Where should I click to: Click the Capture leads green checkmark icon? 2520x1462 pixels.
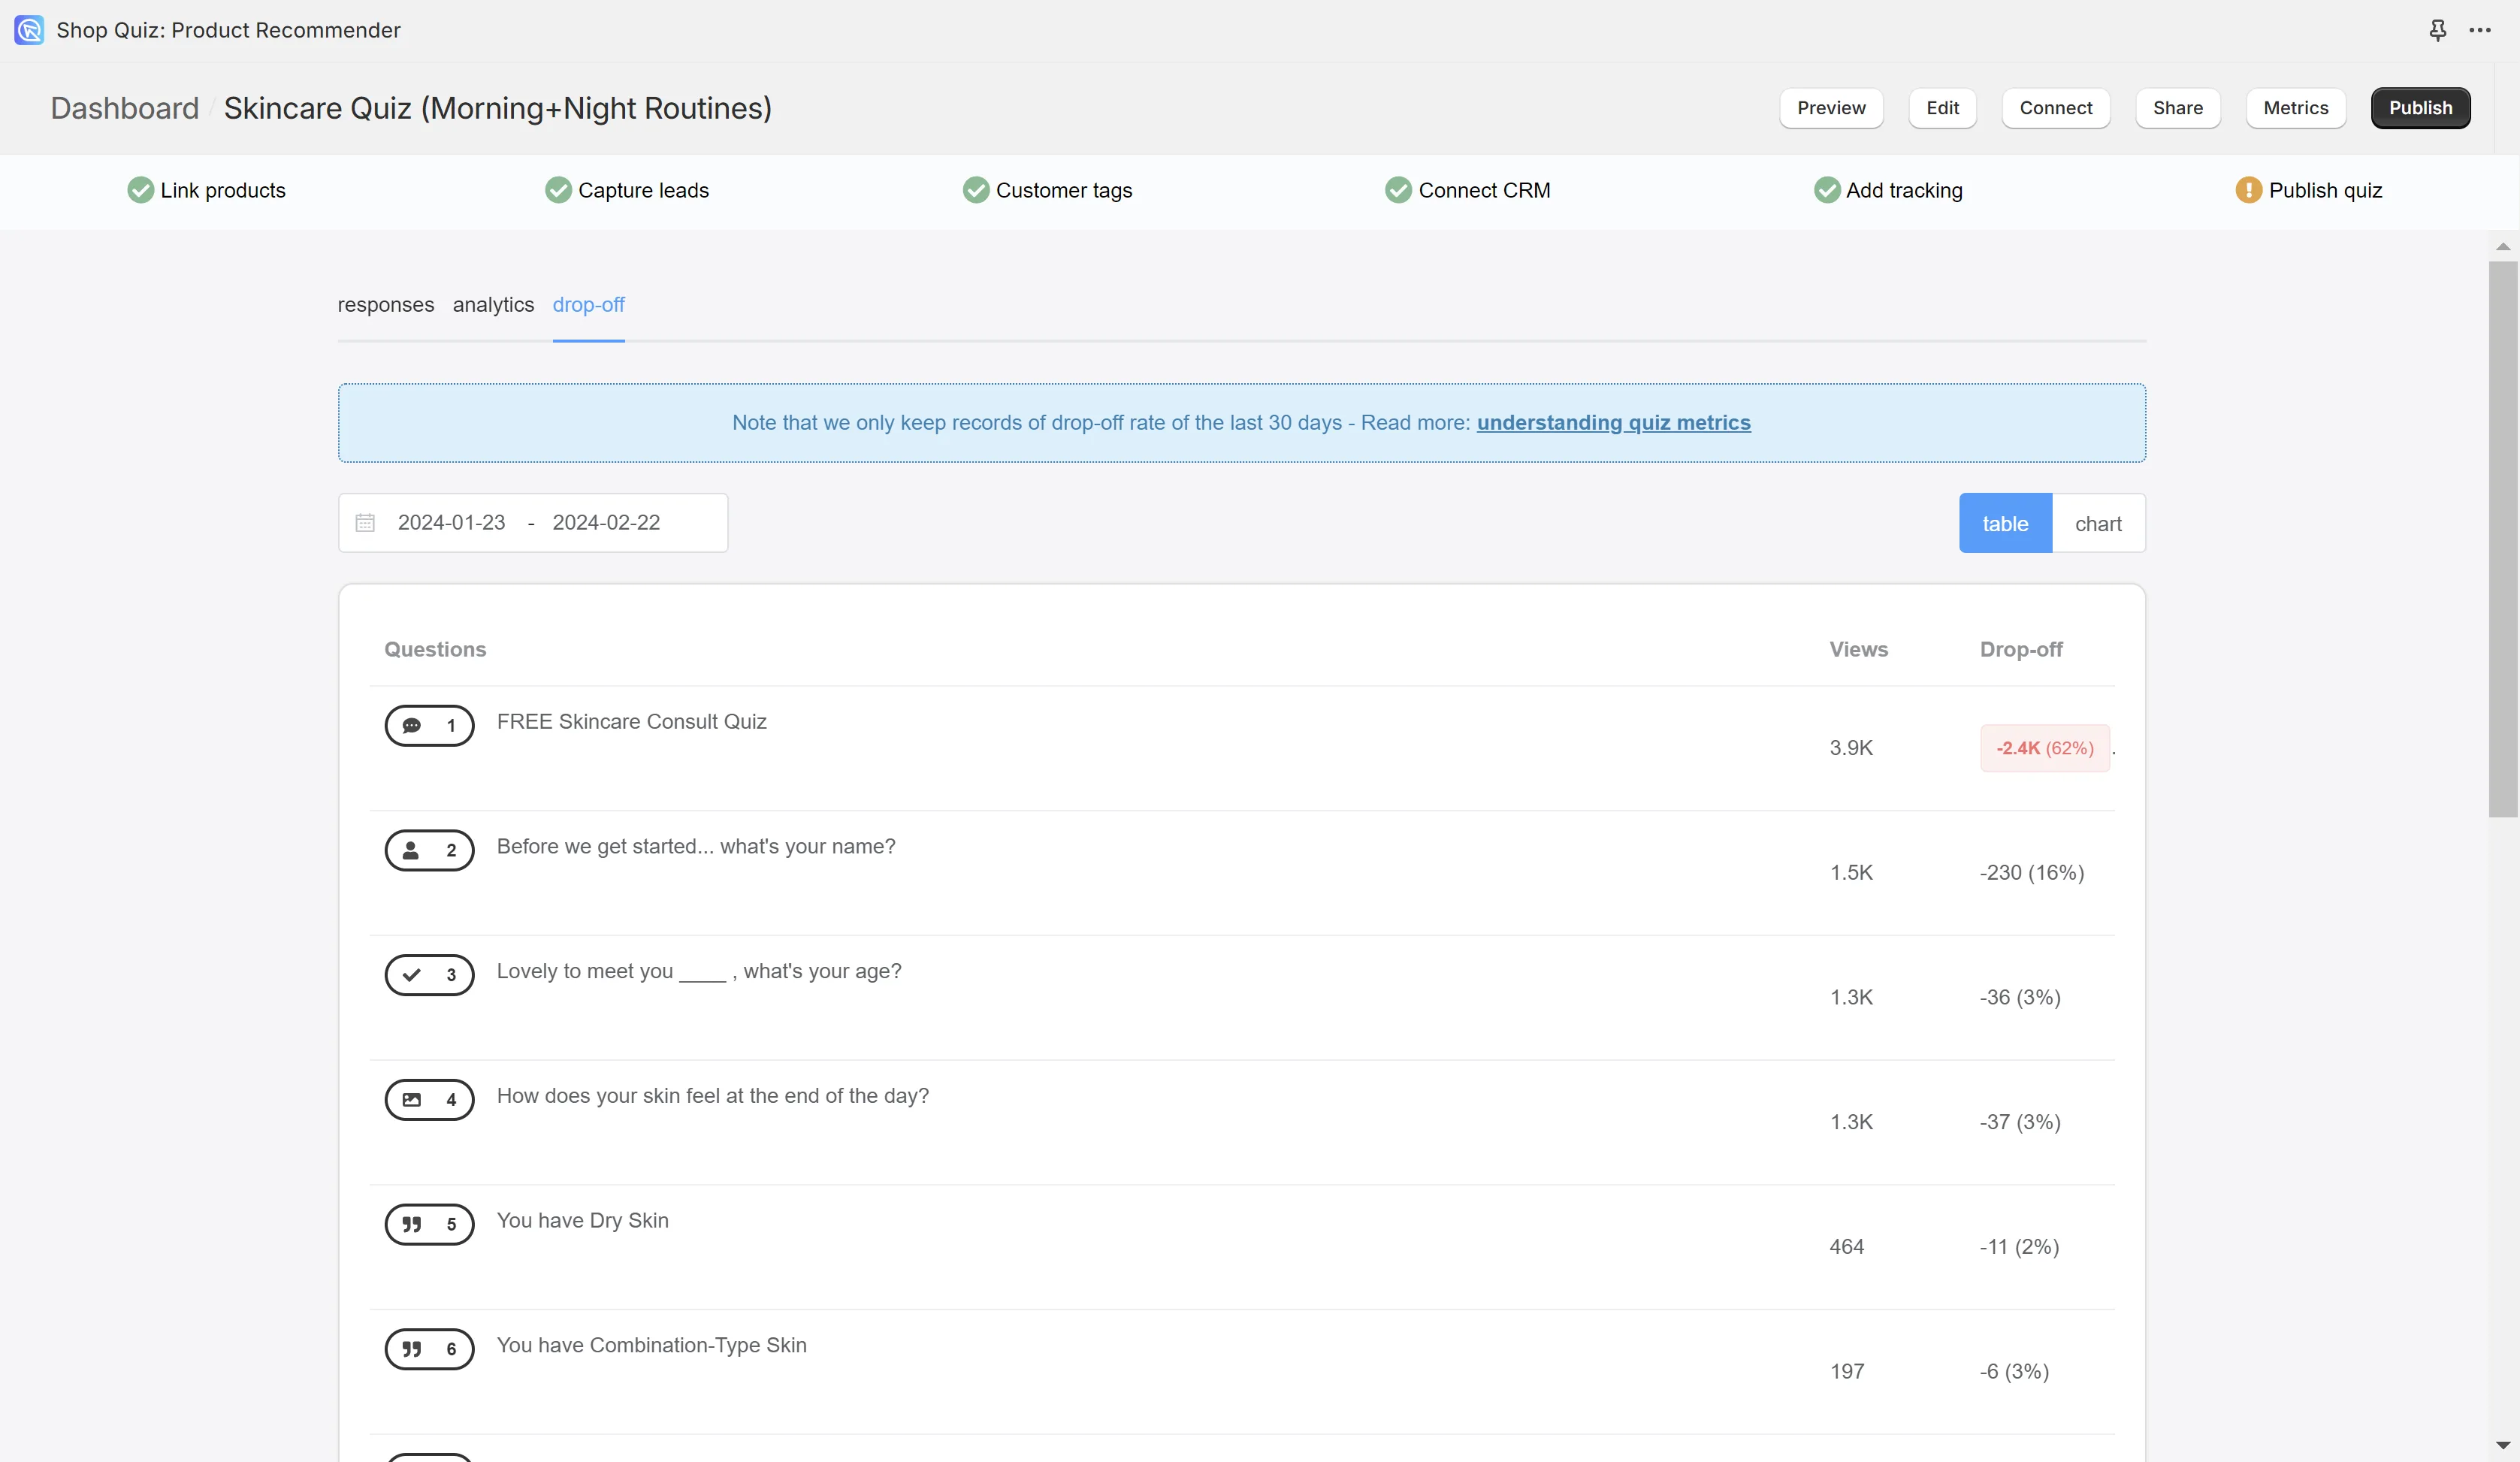tap(558, 190)
